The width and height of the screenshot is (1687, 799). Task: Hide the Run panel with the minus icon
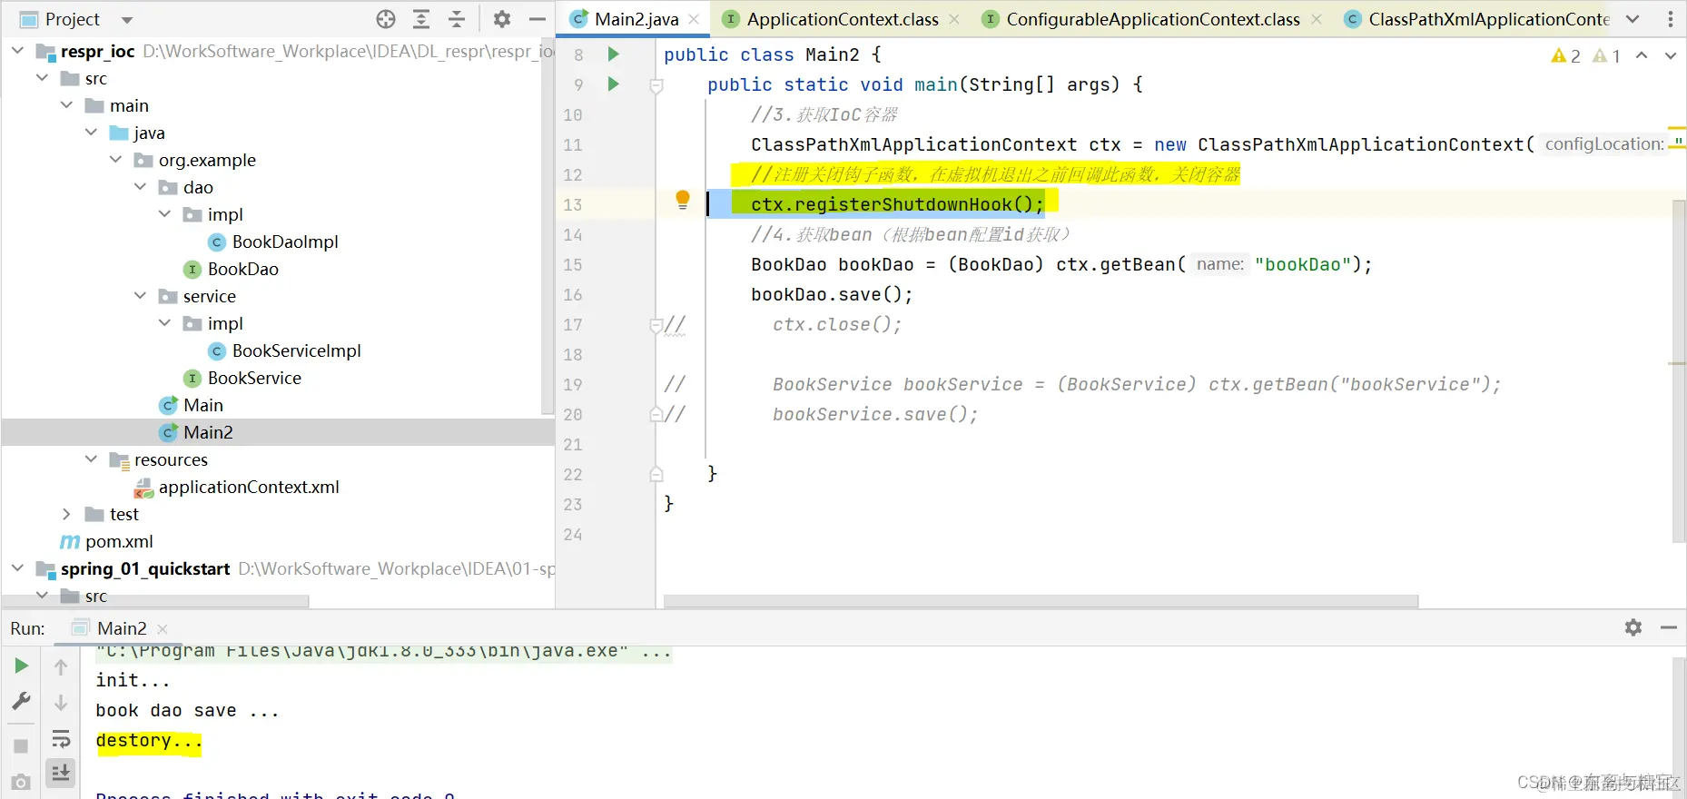[x=1669, y=627]
